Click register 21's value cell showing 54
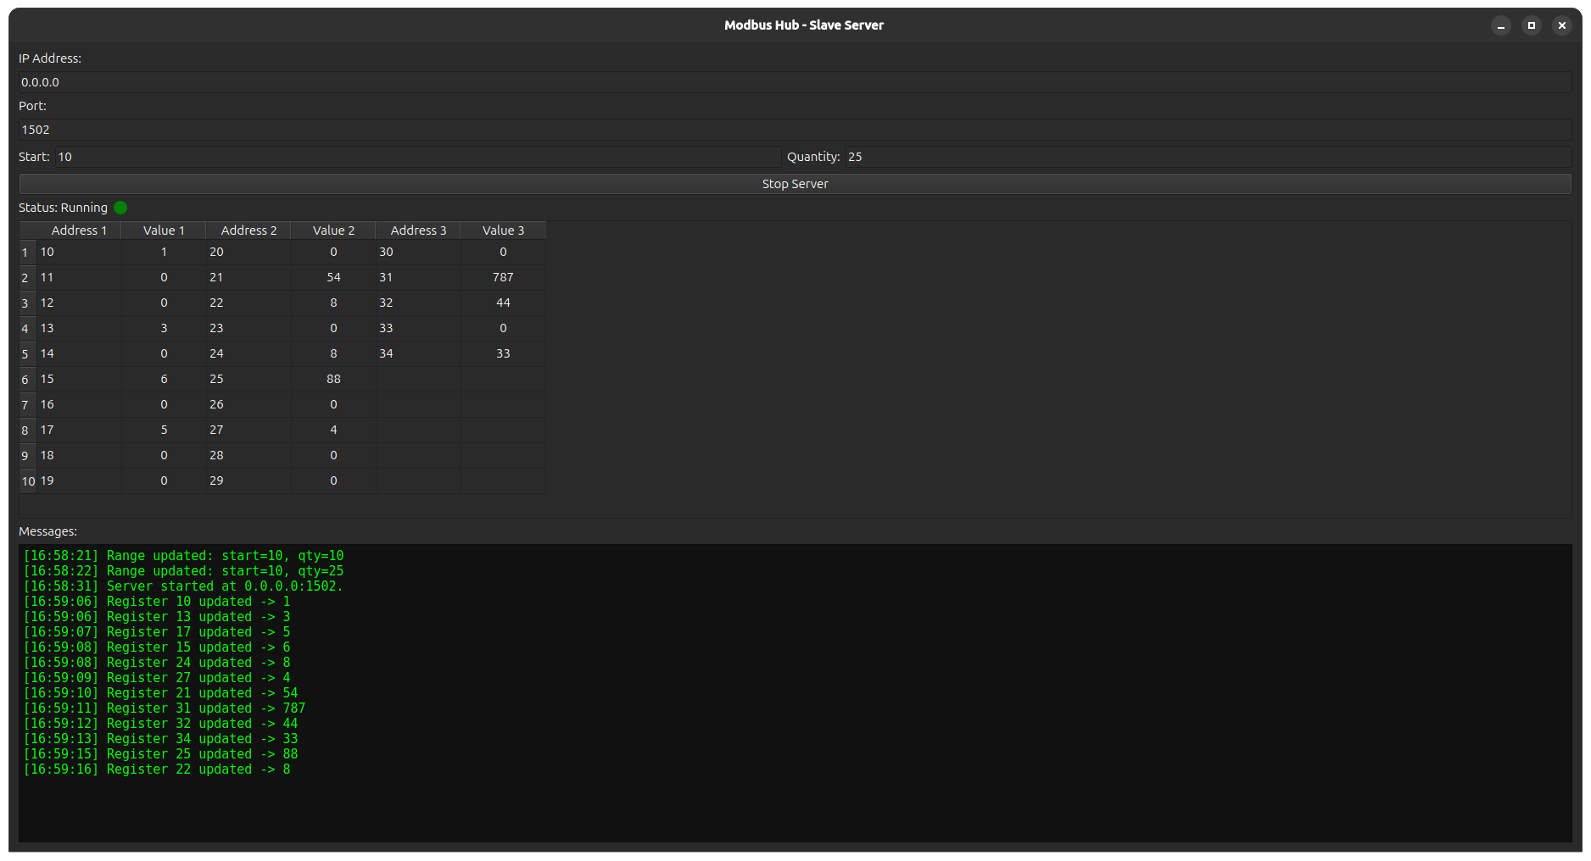This screenshot has width=1591, height=861. pyautogui.click(x=332, y=277)
